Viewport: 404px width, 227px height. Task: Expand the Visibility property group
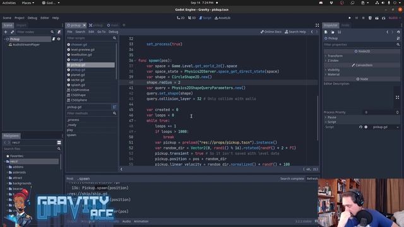coord(333,70)
